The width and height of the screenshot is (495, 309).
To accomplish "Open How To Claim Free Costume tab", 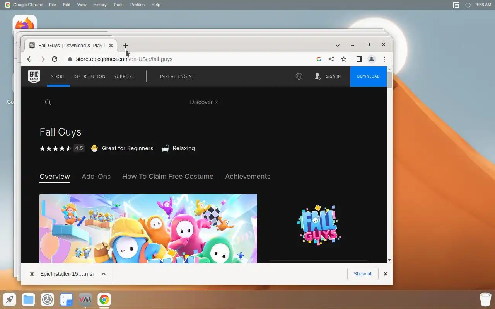I will (x=168, y=177).
